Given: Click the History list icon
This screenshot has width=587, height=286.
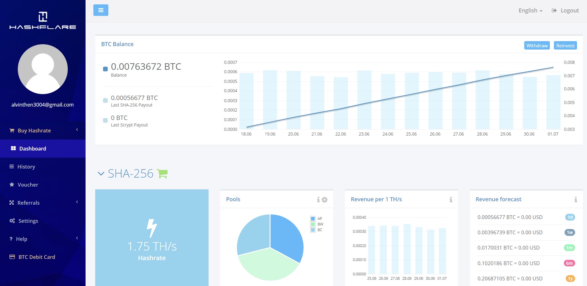Looking at the screenshot, I should pyautogui.click(x=12, y=166).
